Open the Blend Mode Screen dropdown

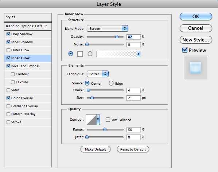107,28
